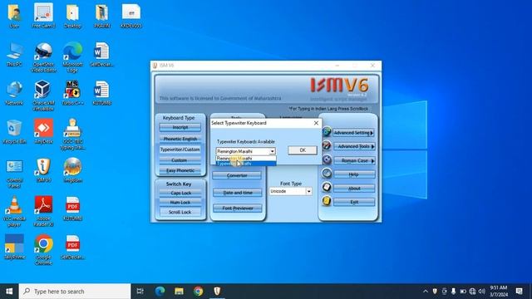
Task: Choose Remington Marathi from the list
Action: (x=246, y=158)
